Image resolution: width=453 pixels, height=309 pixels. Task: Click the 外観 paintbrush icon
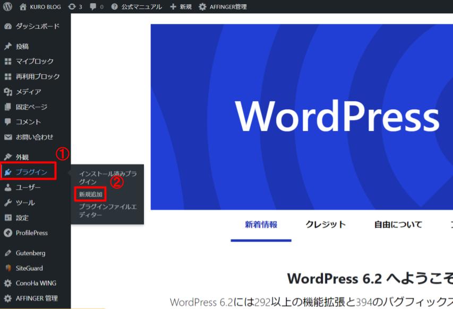pyautogui.click(x=8, y=157)
